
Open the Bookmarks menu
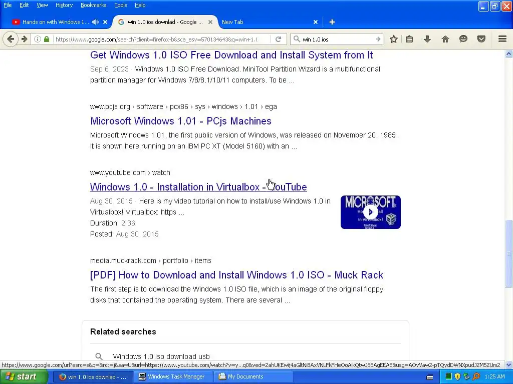coord(94,5)
